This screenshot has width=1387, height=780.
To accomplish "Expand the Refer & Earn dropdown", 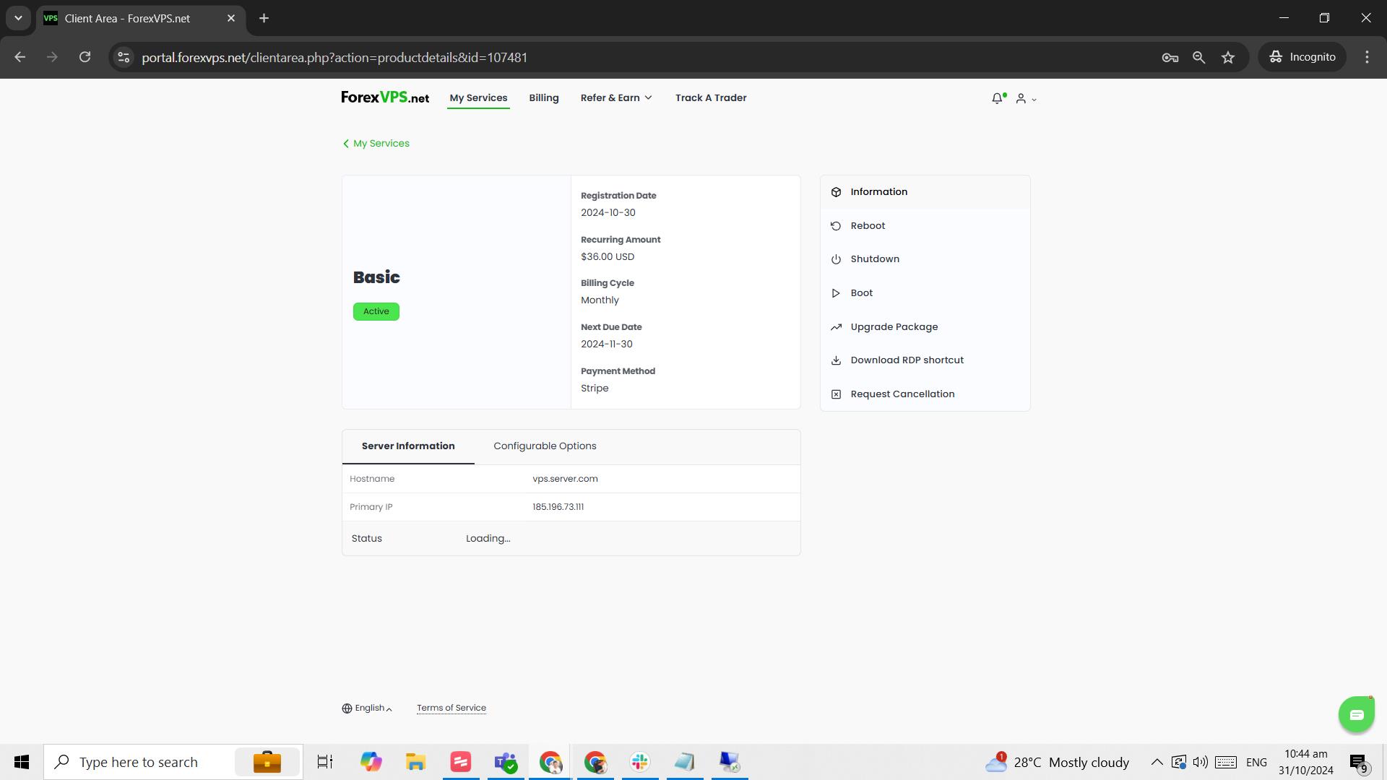I will tap(616, 98).
